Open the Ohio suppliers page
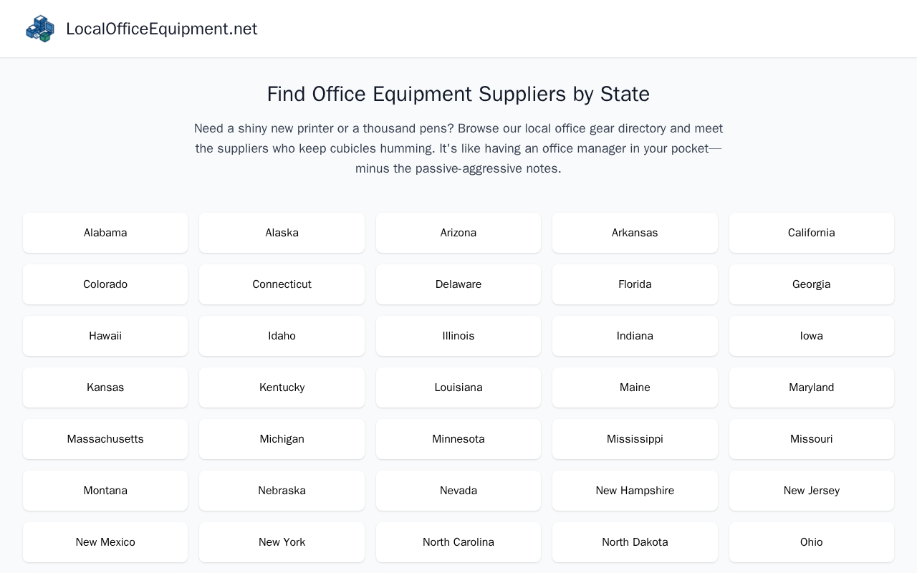The image size is (917, 573). click(x=812, y=542)
